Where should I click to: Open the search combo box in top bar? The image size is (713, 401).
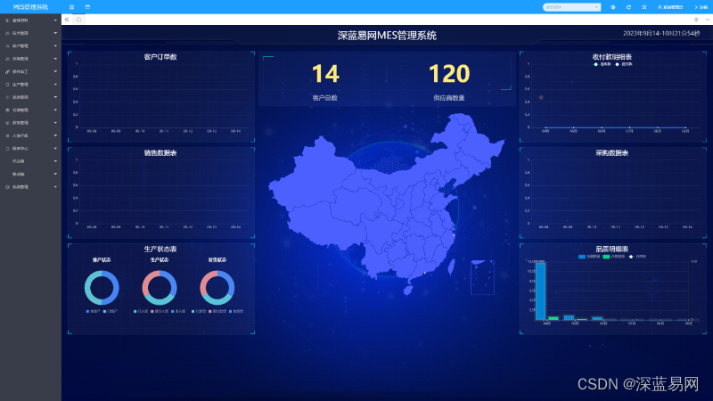pyautogui.click(x=571, y=7)
